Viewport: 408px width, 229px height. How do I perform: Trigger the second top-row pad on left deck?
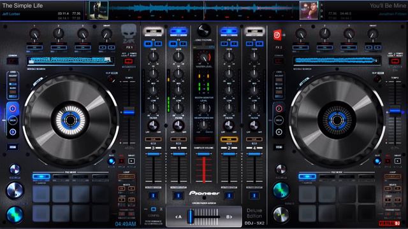[x=61, y=194]
